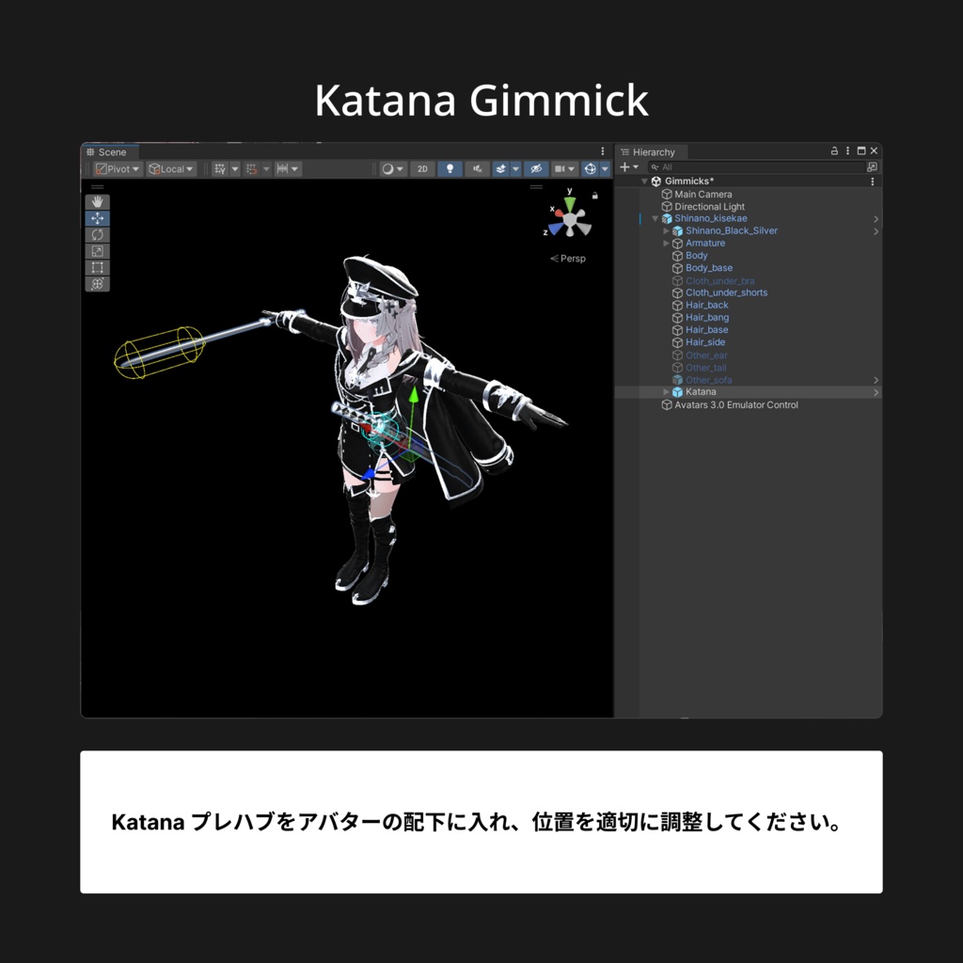Click the Hierarchy search field
Viewport: 963px width, 963px height.
tap(757, 167)
